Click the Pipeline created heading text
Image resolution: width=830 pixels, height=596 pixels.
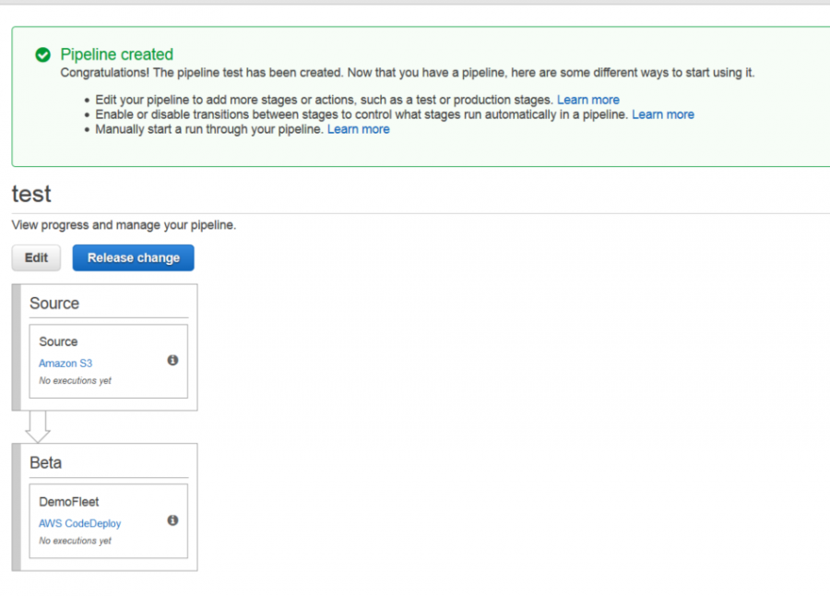[x=116, y=54]
